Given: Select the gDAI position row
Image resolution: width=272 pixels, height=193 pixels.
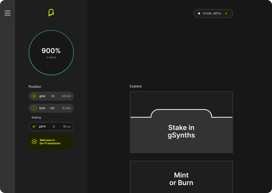Looking at the screenshot, I should pos(51,96).
